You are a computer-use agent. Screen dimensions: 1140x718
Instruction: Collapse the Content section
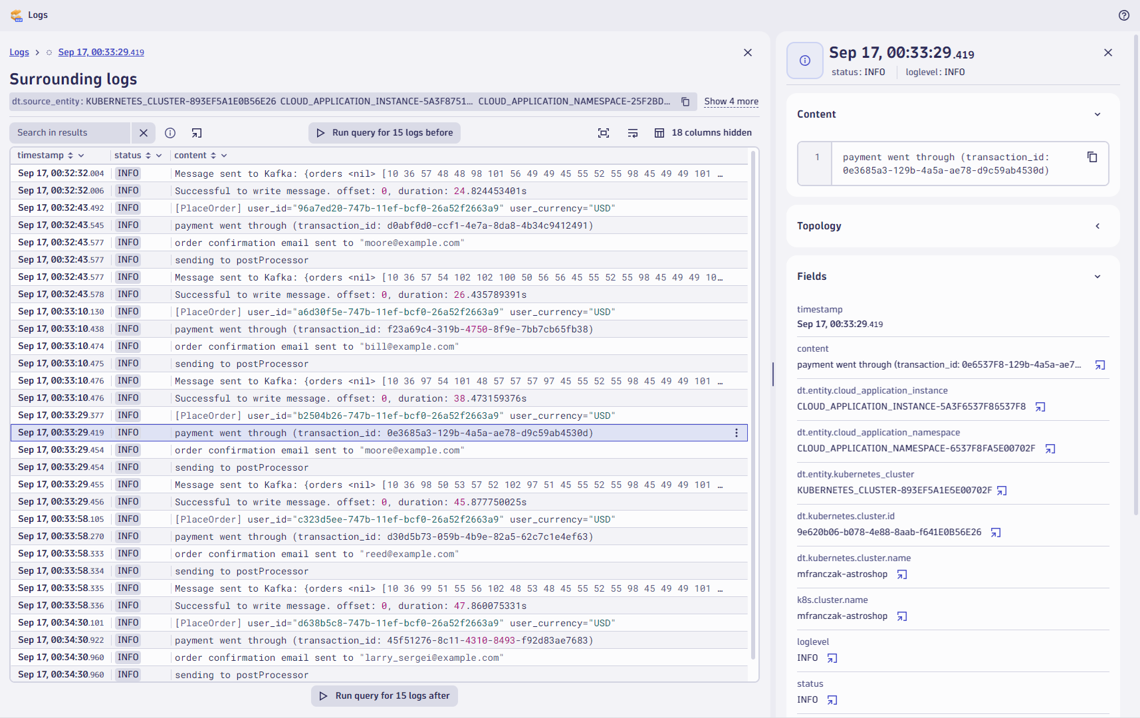point(1096,114)
